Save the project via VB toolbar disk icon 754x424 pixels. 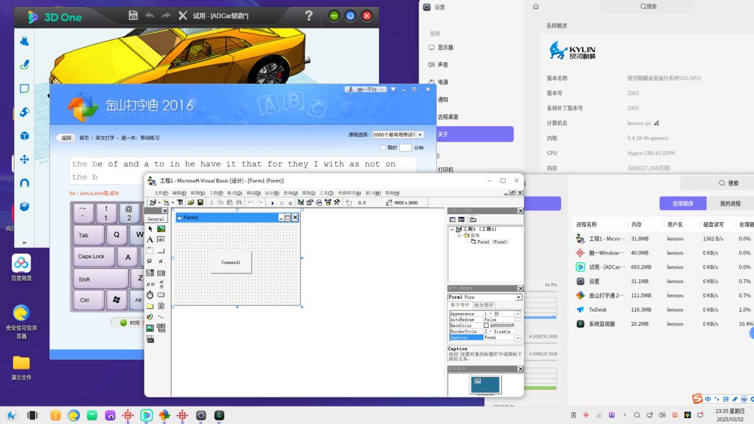point(200,203)
